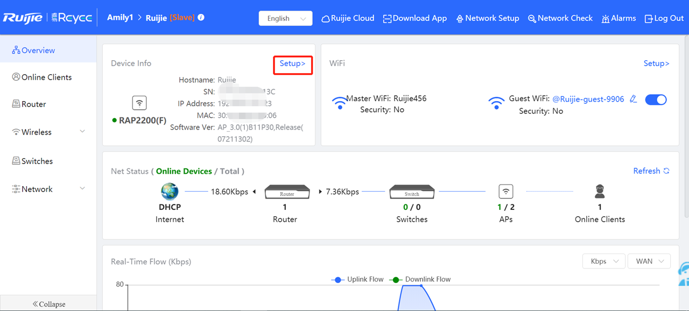The width and height of the screenshot is (689, 311).
Task: Expand the Wireless menu
Action: (x=48, y=132)
